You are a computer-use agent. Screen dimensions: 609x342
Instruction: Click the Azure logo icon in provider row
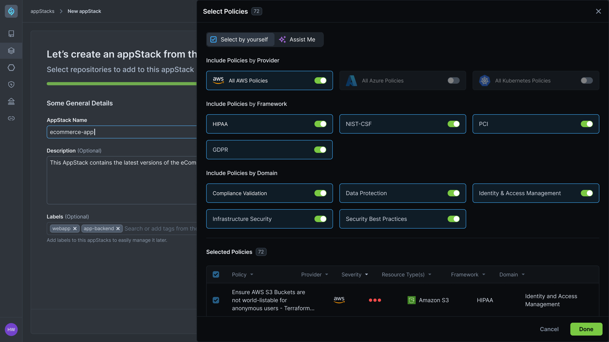[351, 80]
